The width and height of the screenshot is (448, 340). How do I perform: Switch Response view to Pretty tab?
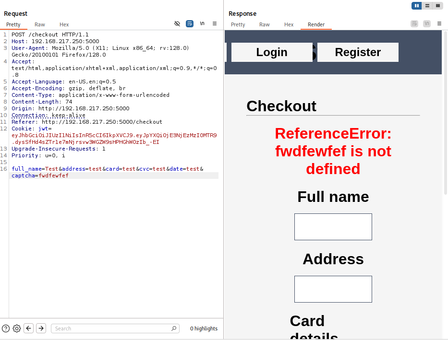tap(238, 24)
